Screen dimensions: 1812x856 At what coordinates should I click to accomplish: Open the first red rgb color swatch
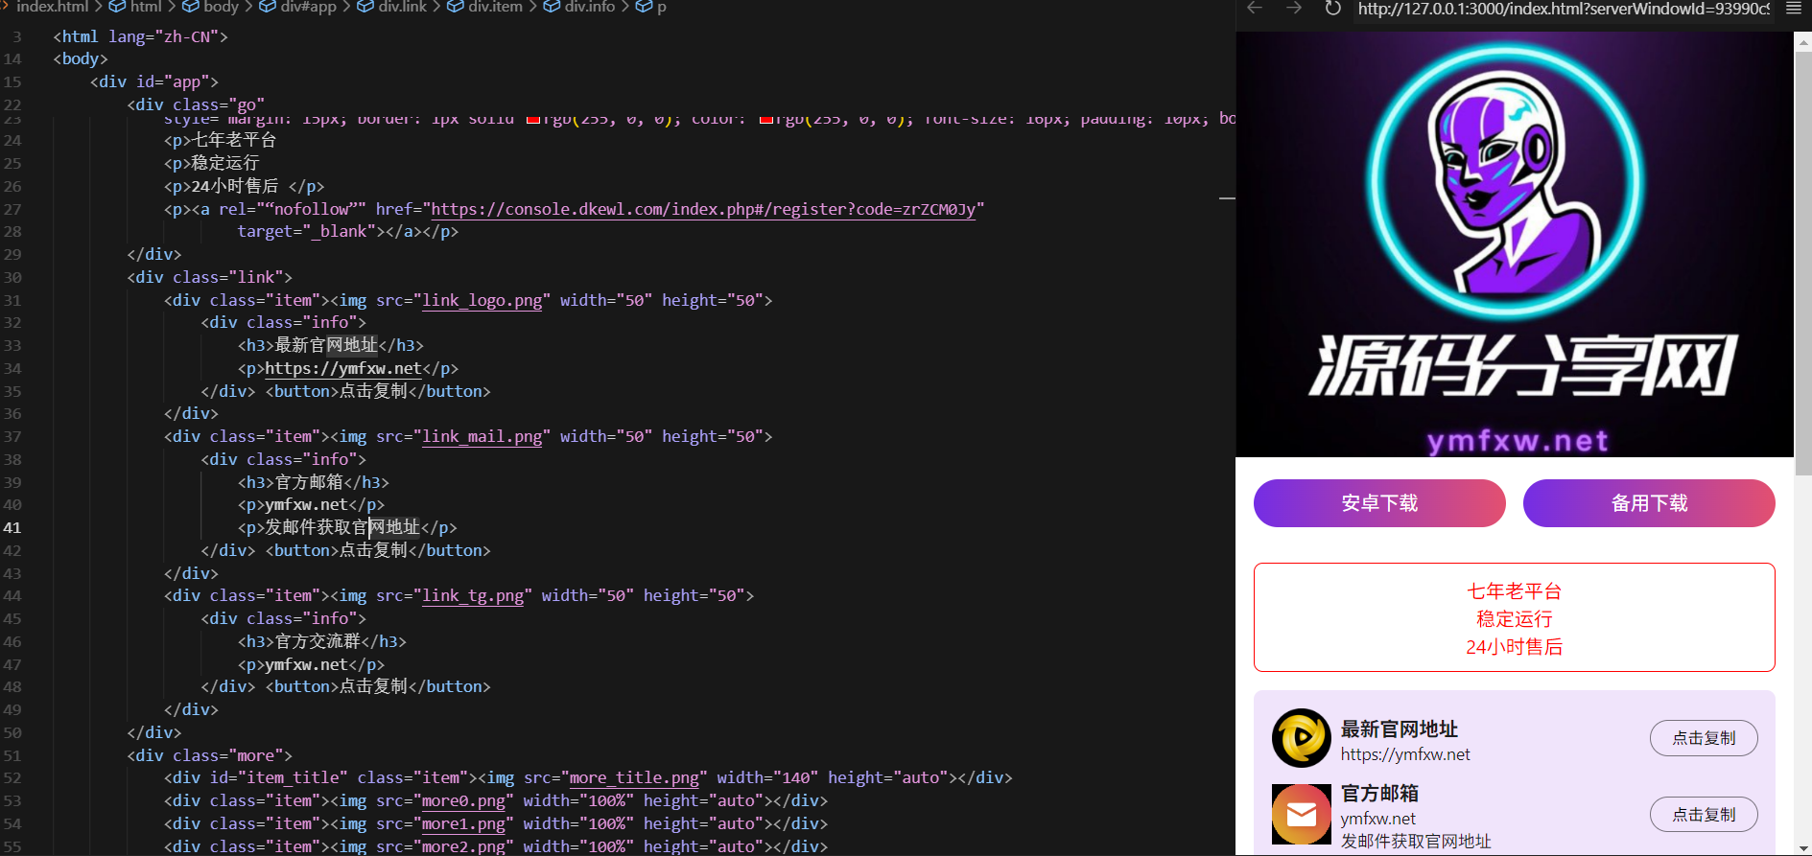(533, 120)
